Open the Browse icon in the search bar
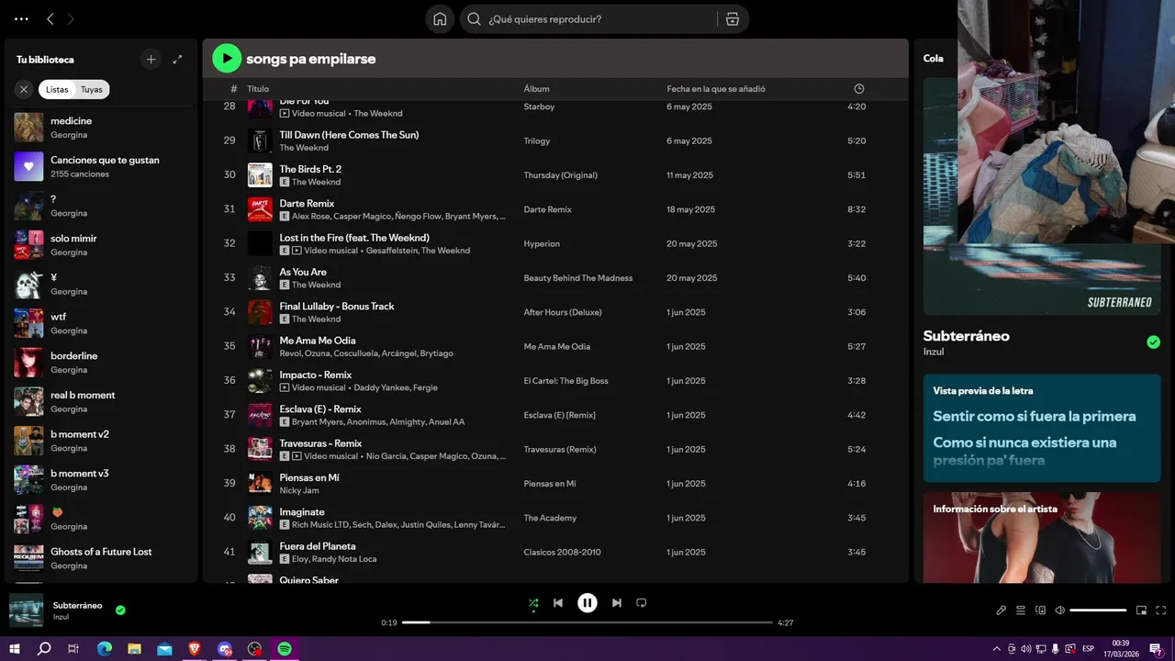 [732, 19]
